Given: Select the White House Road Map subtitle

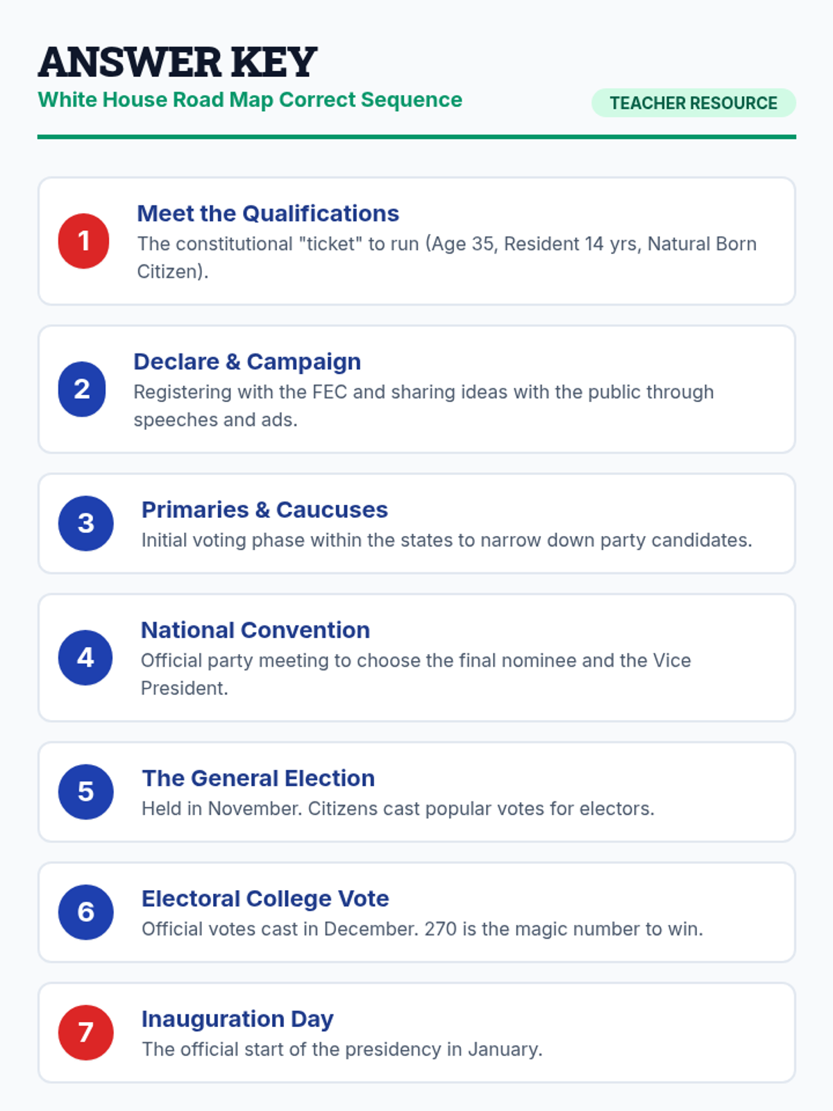Looking at the screenshot, I should point(250,100).
